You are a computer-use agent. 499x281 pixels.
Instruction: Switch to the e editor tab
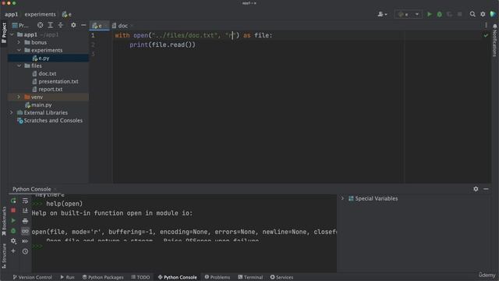pos(99,26)
